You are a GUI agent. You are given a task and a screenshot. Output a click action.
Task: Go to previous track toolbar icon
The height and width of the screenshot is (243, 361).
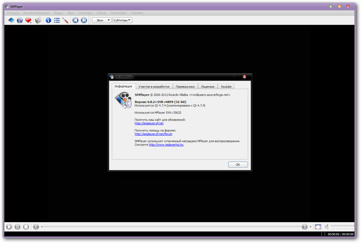pos(75,20)
